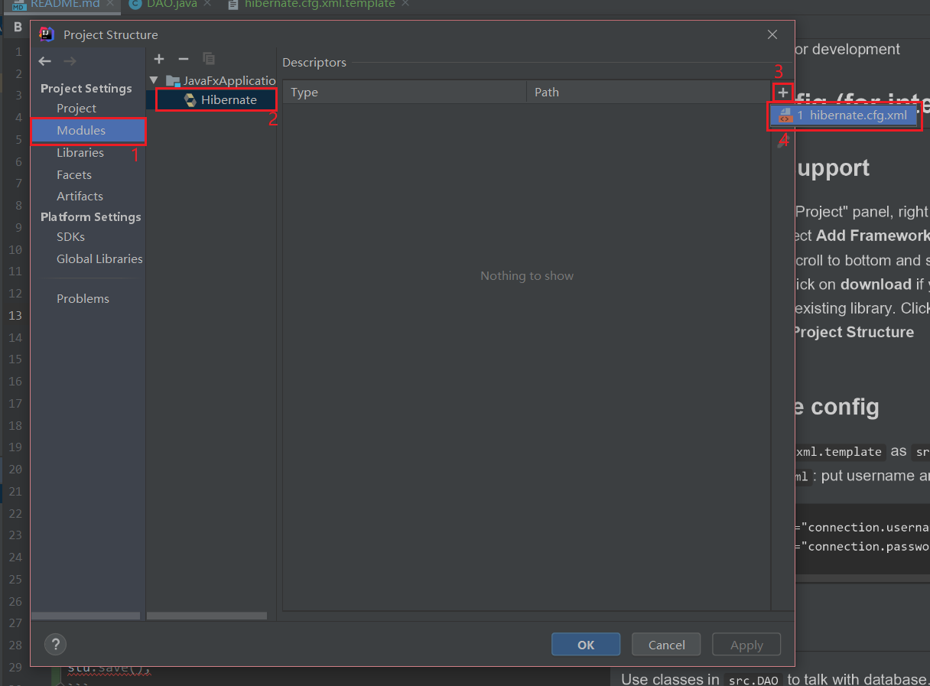Click the Apply button
Image resolution: width=930 pixels, height=686 pixels.
[x=746, y=645]
